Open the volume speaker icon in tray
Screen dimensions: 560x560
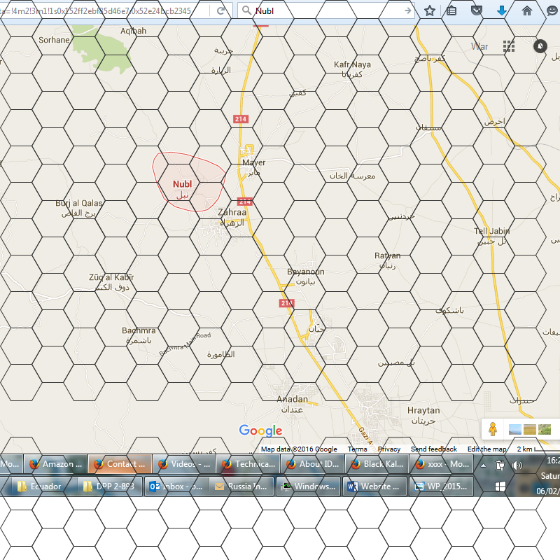517,465
